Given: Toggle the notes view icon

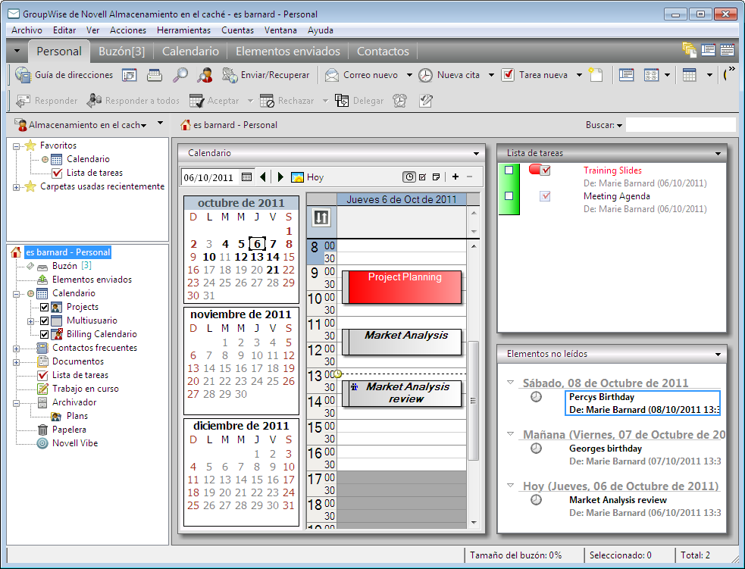Looking at the screenshot, I should coord(437,177).
